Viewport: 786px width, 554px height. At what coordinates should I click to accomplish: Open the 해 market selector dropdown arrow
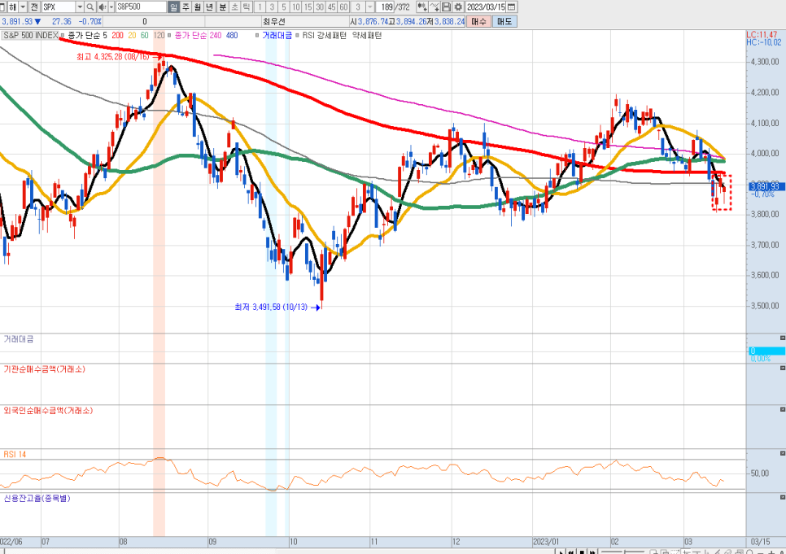coord(23,7)
